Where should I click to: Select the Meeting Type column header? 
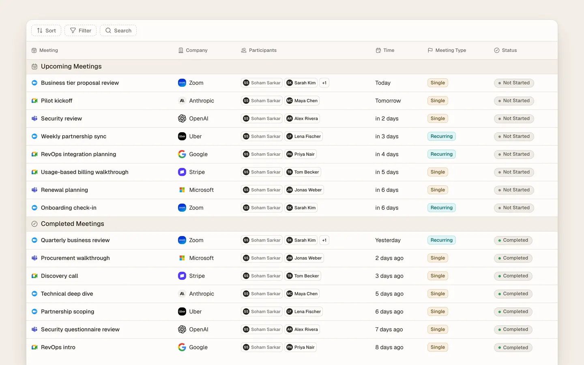click(447, 50)
